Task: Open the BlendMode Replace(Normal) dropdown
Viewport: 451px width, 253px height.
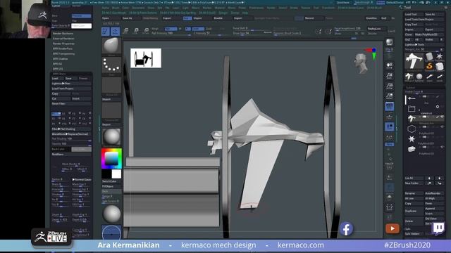Action: (71, 134)
